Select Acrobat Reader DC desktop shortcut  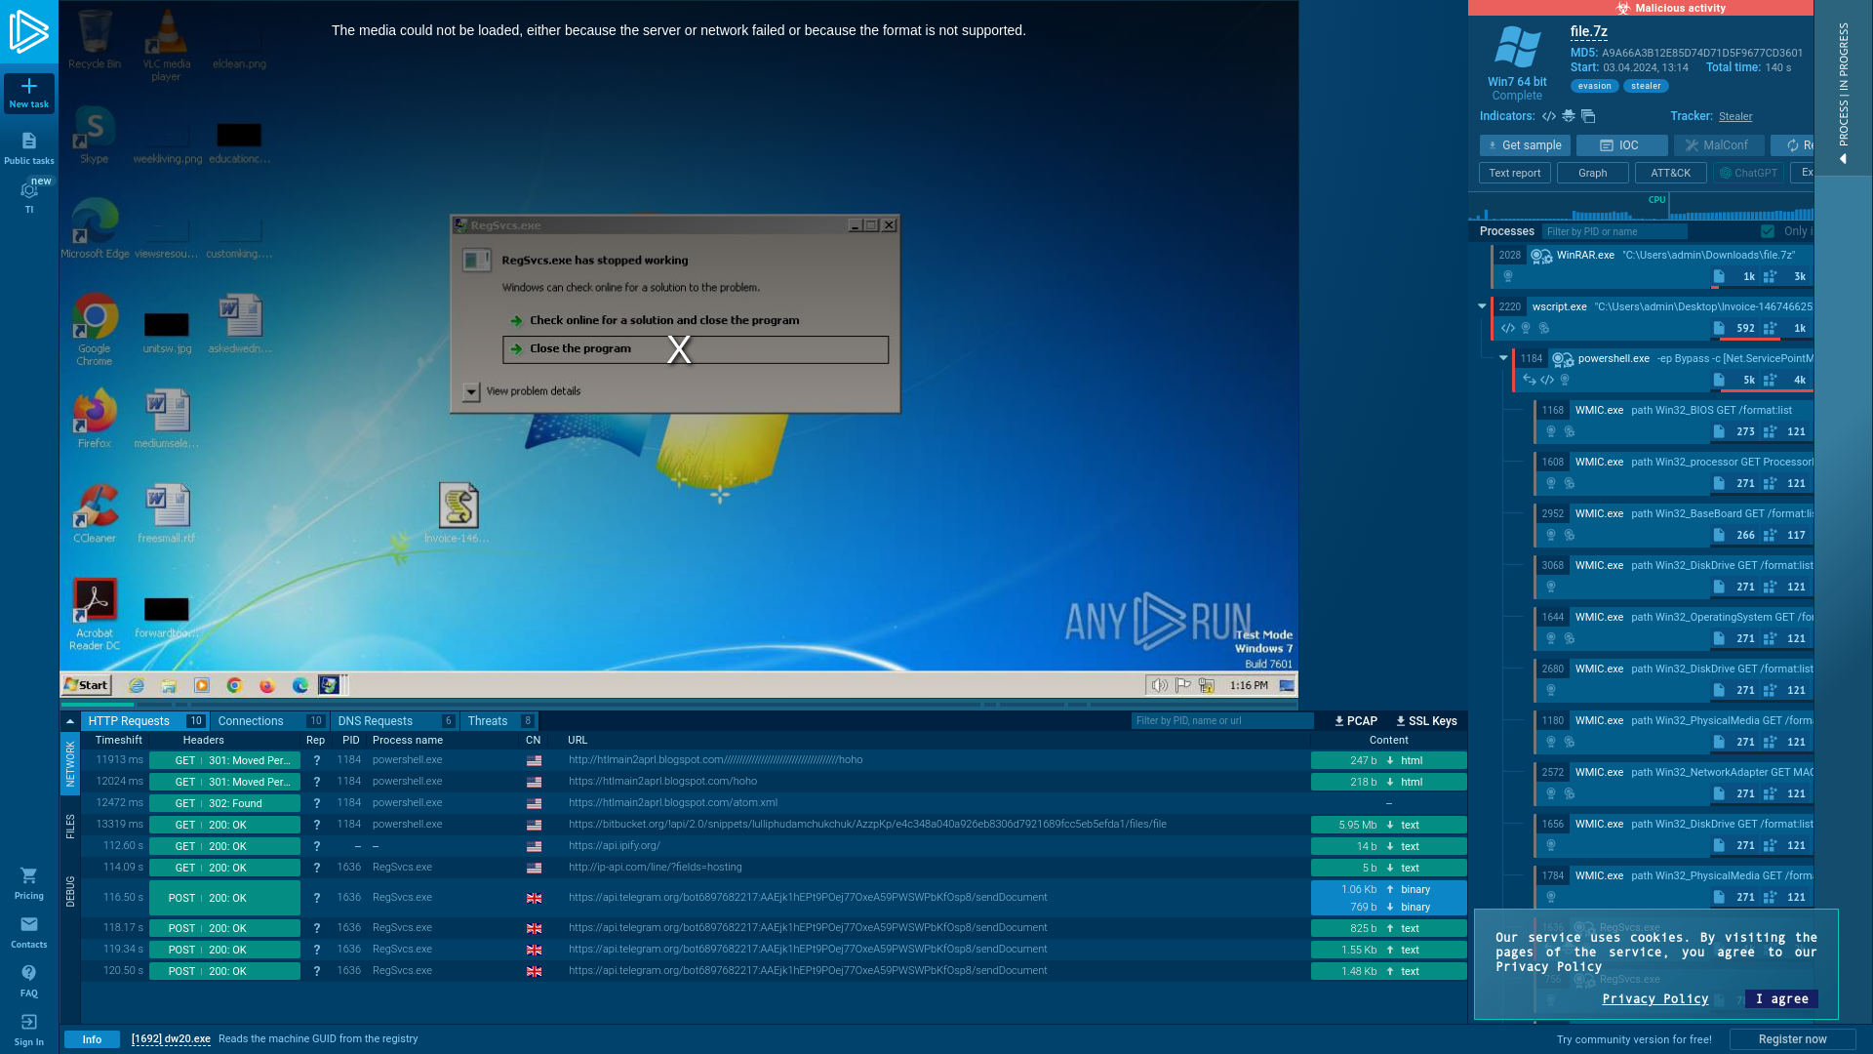[x=95, y=614]
